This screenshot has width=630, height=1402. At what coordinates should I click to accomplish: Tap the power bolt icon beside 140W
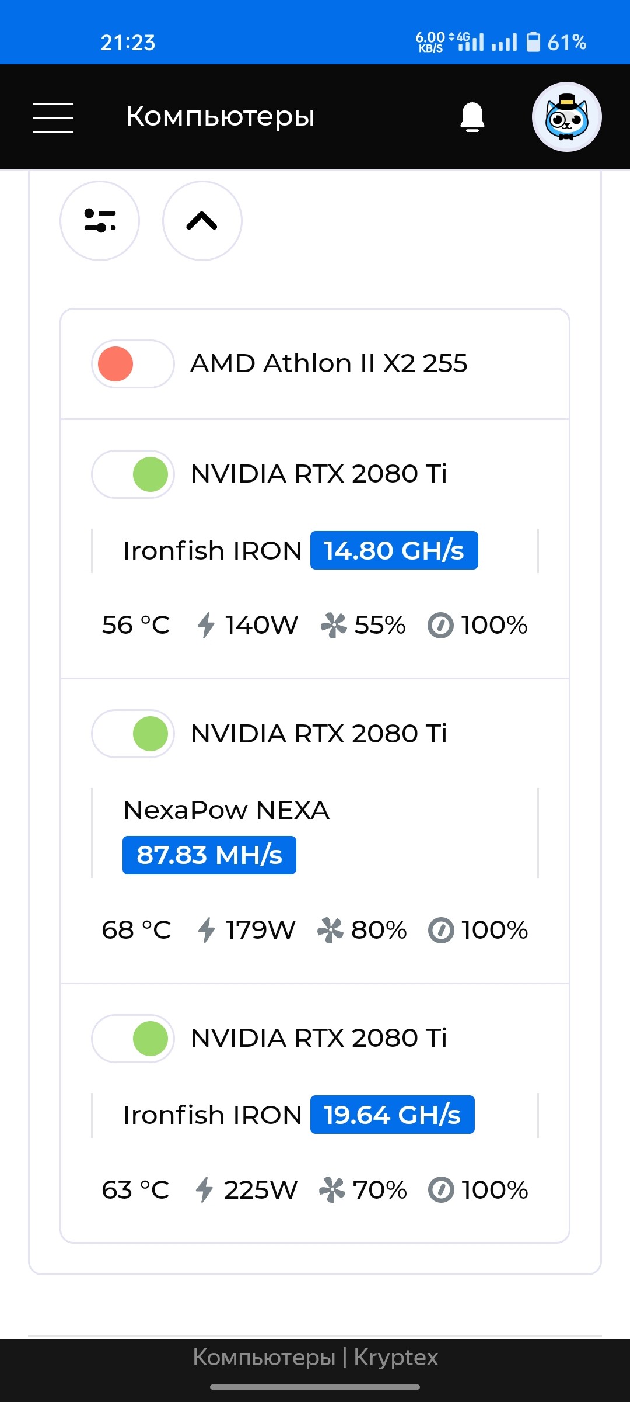pyautogui.click(x=206, y=625)
